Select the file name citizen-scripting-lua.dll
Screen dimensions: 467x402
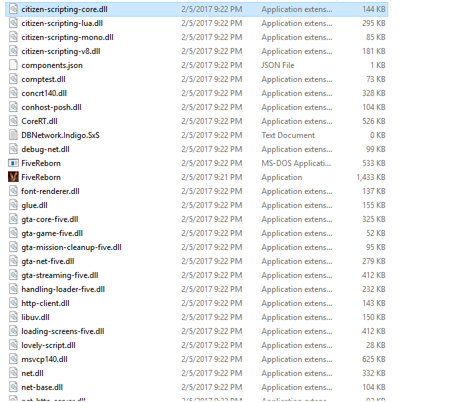[x=62, y=23]
